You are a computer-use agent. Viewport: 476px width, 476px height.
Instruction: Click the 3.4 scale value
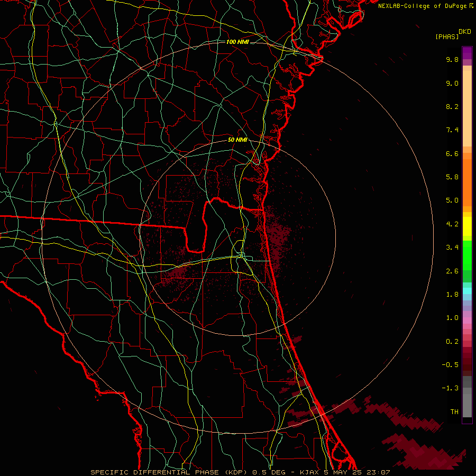(452, 248)
